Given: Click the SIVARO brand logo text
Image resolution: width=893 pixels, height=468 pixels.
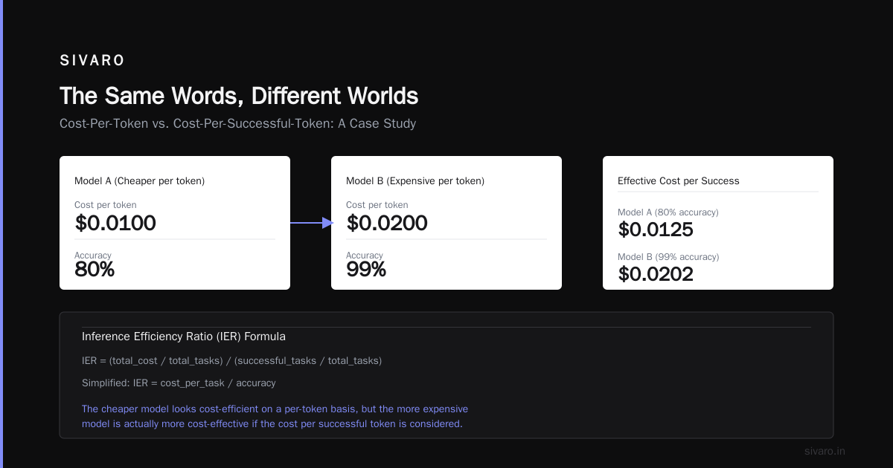Looking at the screenshot, I should [x=92, y=61].
